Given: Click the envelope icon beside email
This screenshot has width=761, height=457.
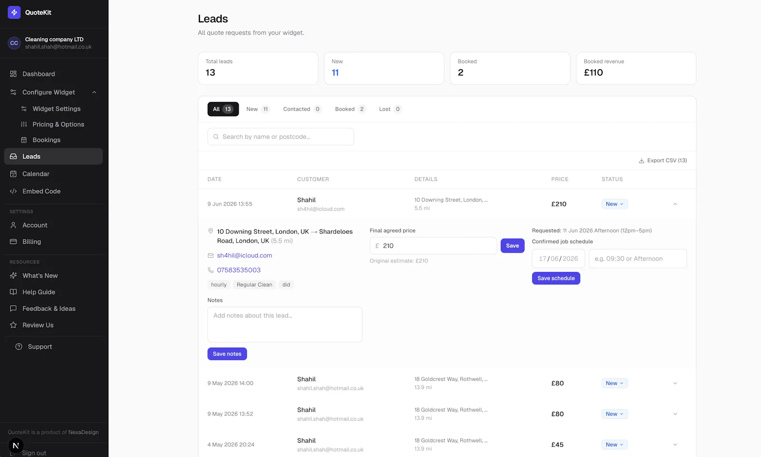Looking at the screenshot, I should pos(211,255).
